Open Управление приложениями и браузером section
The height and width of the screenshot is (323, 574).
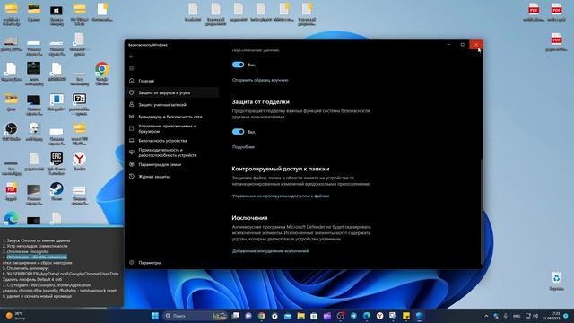[x=168, y=128]
